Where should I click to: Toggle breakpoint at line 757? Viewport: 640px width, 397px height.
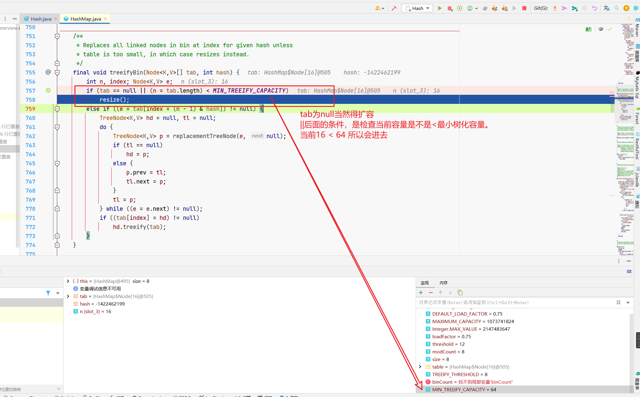click(48, 90)
